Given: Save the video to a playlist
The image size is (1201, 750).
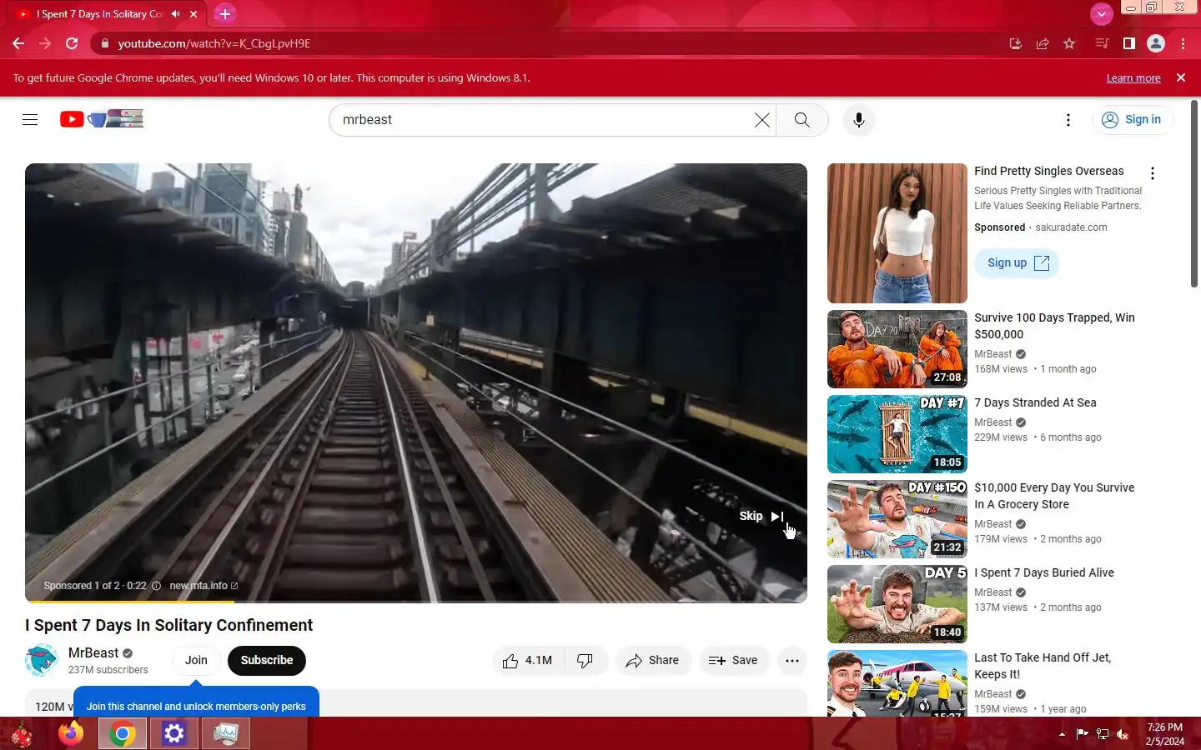Looking at the screenshot, I should [734, 660].
